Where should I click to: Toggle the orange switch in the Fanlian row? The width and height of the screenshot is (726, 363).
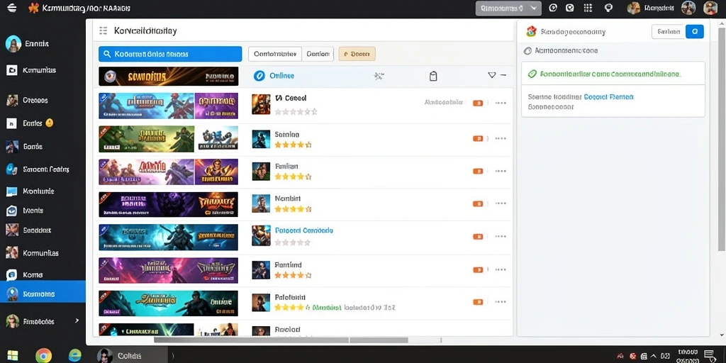[x=478, y=172]
